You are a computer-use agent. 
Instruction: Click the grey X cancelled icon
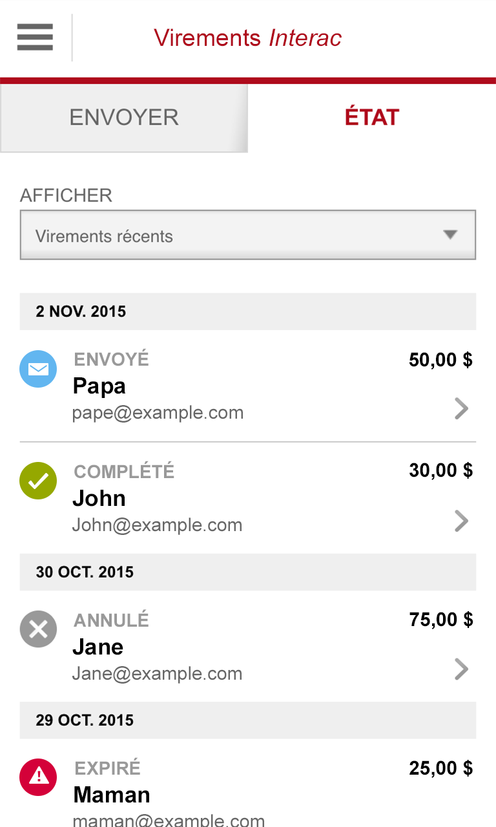(x=38, y=629)
